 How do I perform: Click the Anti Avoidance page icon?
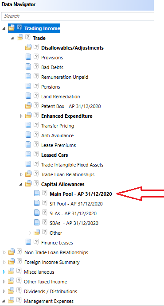(28, 135)
